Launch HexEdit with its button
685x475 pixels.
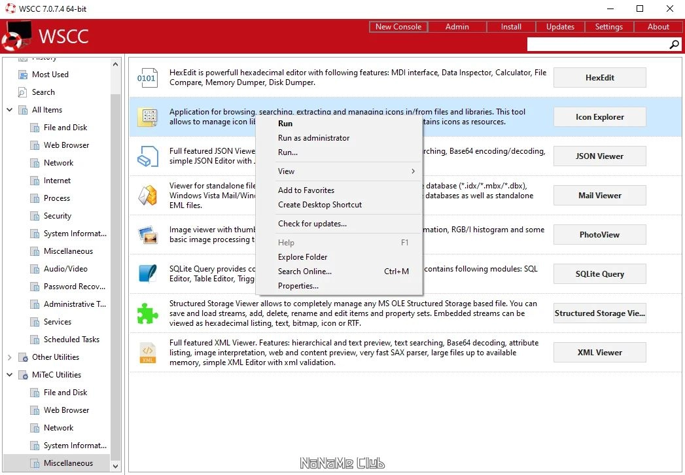tap(599, 77)
